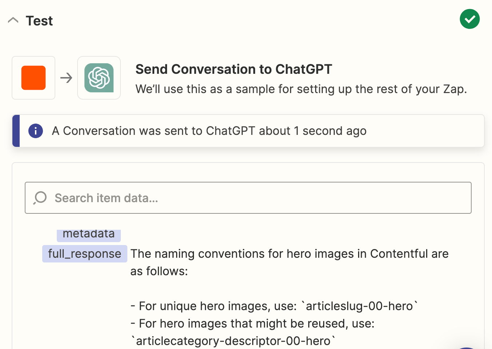Screen dimensions: 492x349
Task: Click the articlecategory-descriptor-00-hero line
Action: (x=233, y=341)
